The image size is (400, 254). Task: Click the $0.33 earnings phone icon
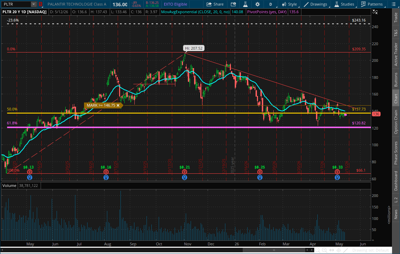[337, 172]
